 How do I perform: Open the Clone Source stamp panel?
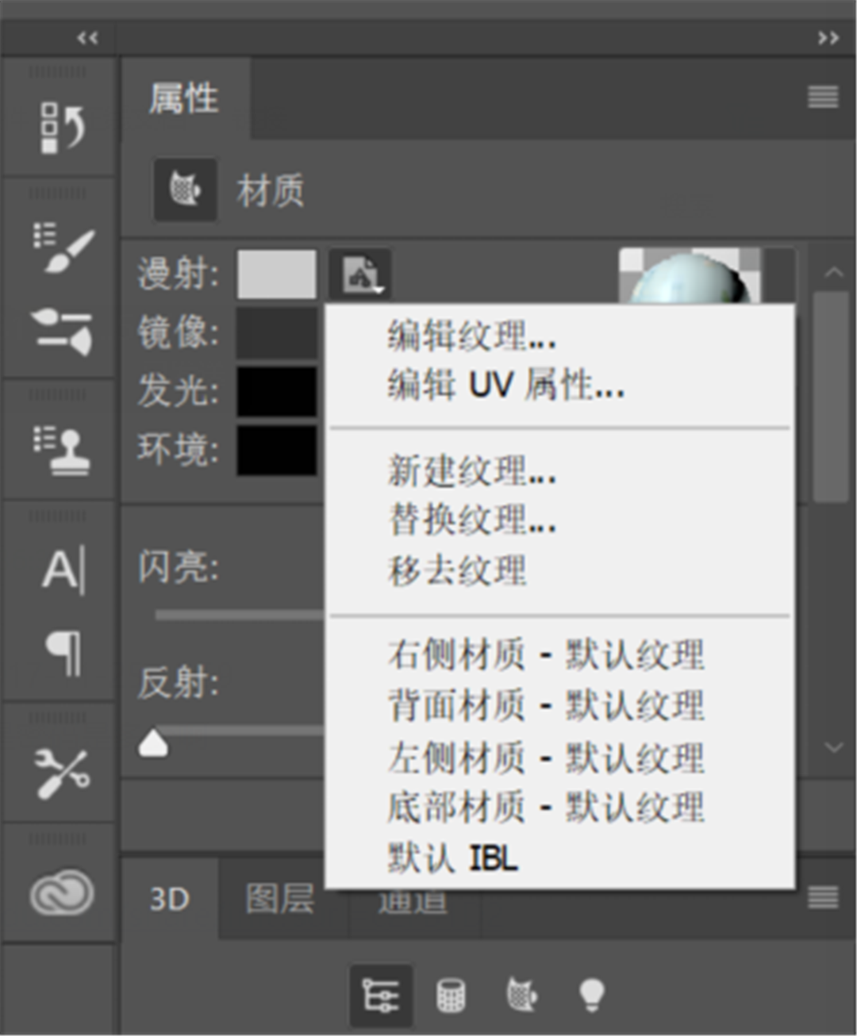pos(61,449)
